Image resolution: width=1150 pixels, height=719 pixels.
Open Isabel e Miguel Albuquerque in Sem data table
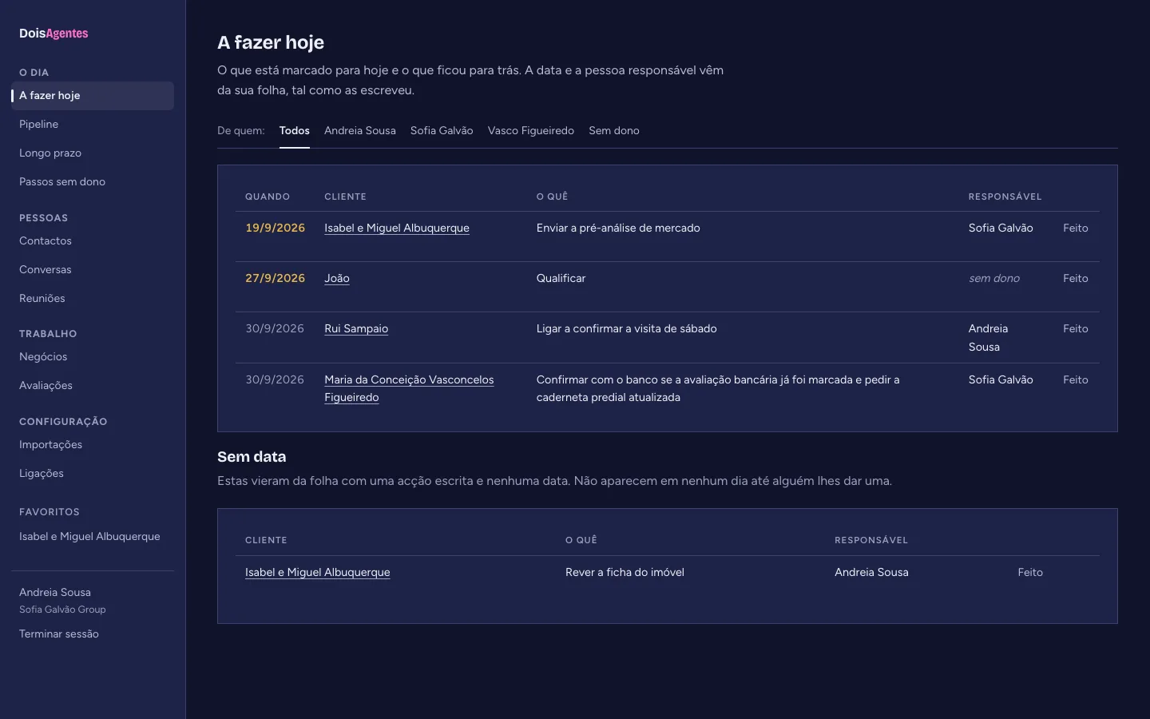tap(318, 573)
